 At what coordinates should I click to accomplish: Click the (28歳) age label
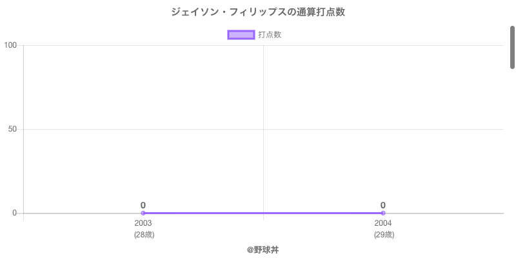tap(144, 235)
